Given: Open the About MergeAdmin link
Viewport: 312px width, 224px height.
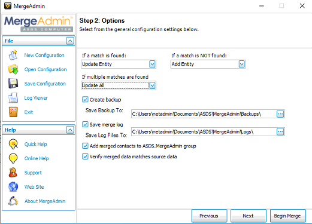Looking at the screenshot, I should tap(45, 201).
